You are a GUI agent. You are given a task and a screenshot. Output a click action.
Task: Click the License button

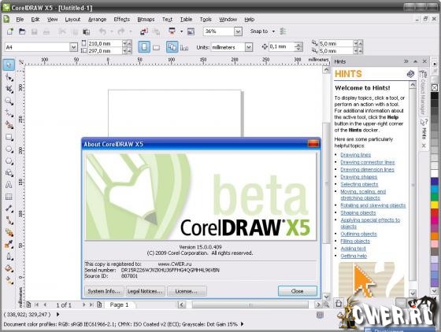tap(187, 291)
